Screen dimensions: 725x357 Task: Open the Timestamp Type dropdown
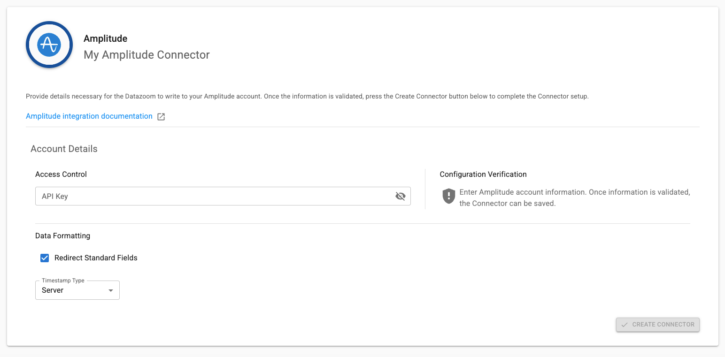pyautogui.click(x=77, y=290)
